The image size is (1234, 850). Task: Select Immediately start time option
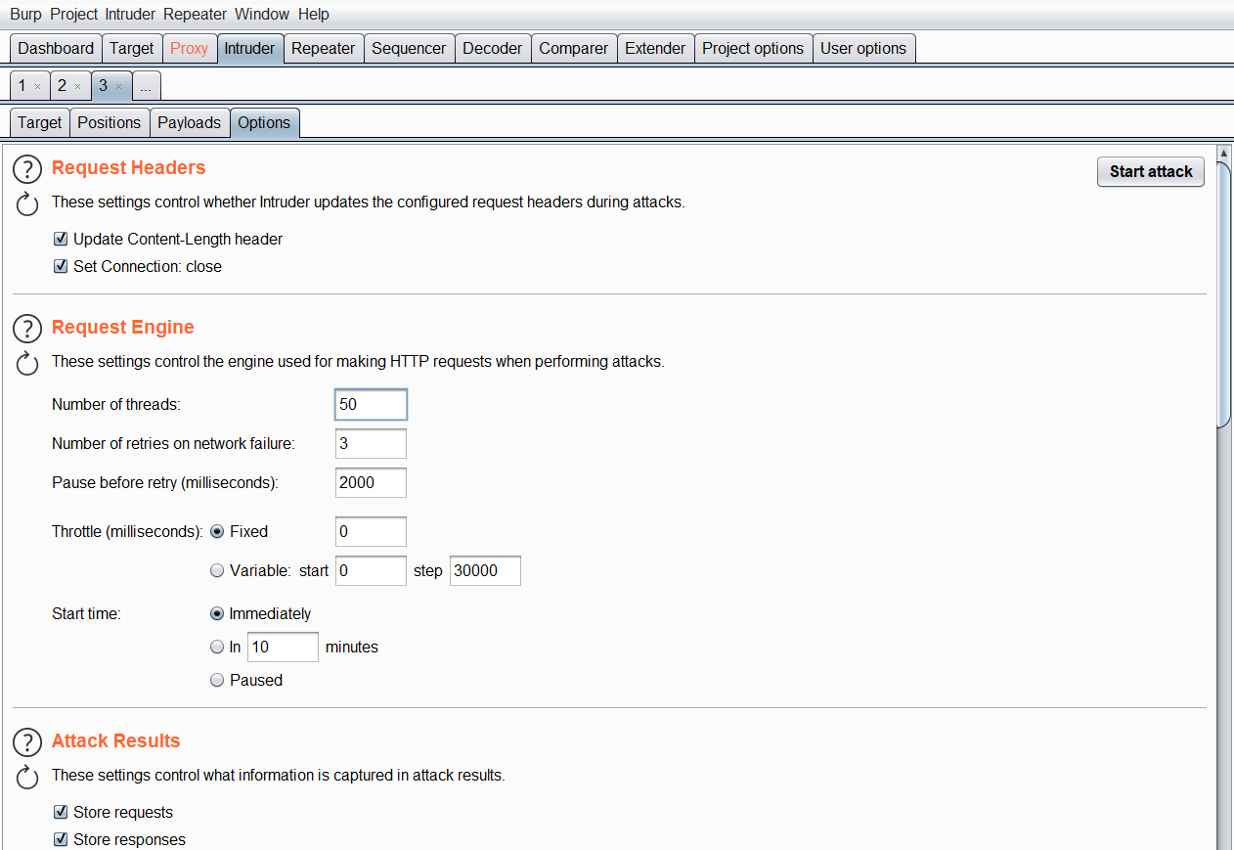tap(217, 614)
